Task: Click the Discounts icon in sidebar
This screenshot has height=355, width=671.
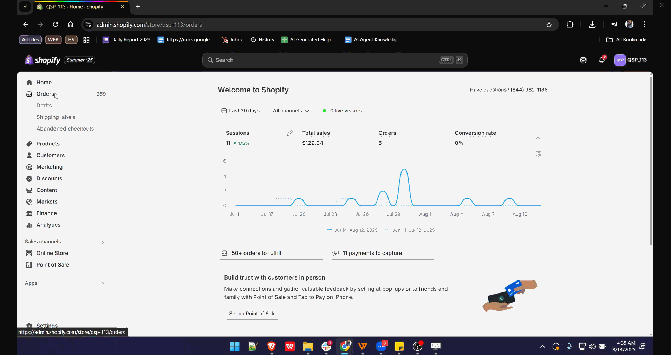Action: 29,178
